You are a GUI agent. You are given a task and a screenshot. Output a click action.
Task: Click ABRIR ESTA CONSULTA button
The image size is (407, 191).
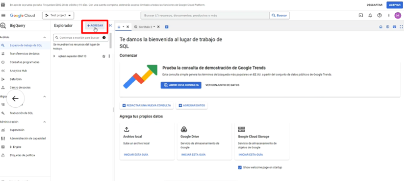[x=181, y=85]
